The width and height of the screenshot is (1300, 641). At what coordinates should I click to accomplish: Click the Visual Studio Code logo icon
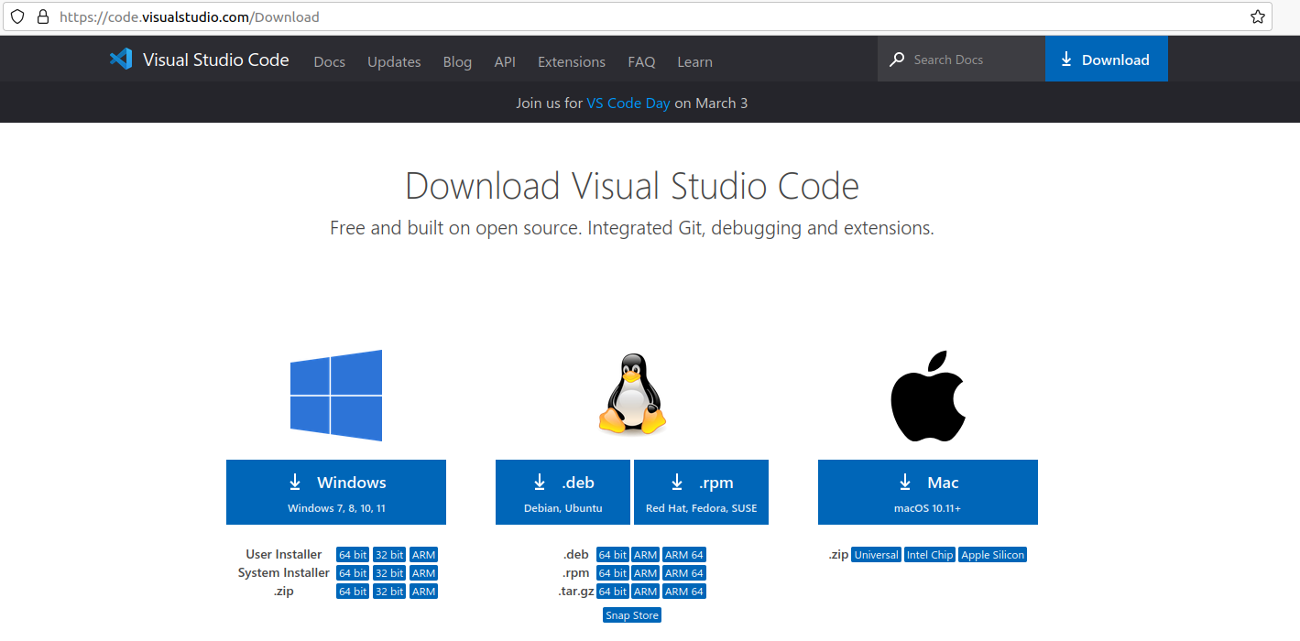[x=121, y=60]
